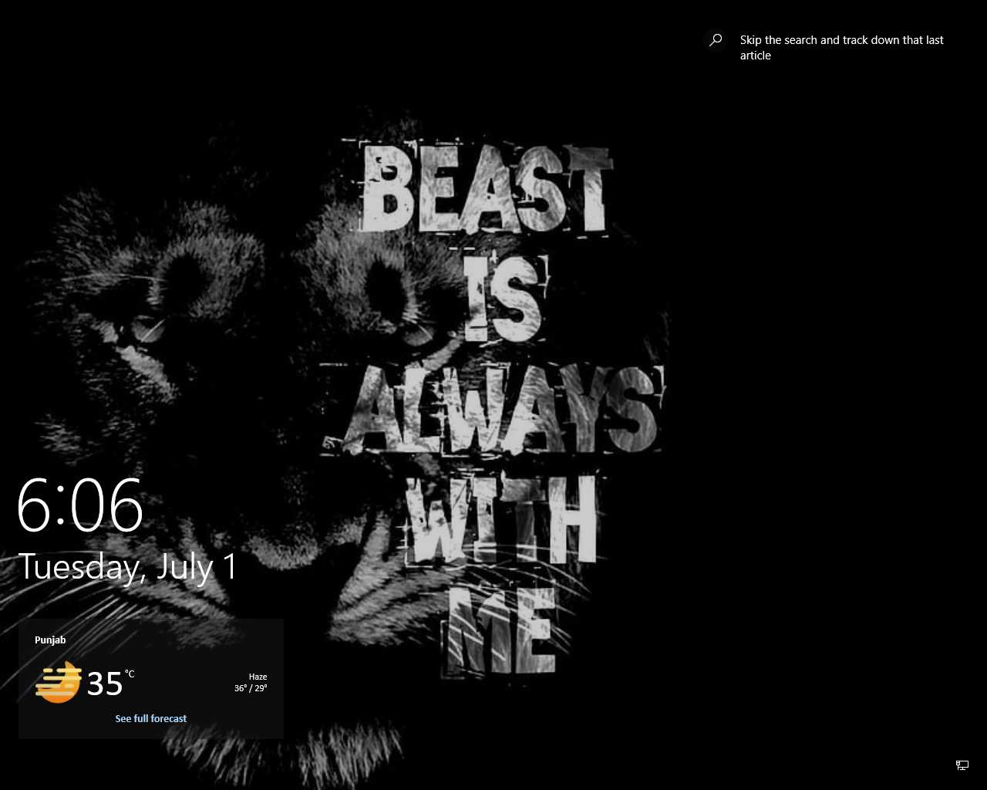Screen dimensions: 987x790
Task: Click the Spotlight search magnifier icon
Action: click(716, 39)
